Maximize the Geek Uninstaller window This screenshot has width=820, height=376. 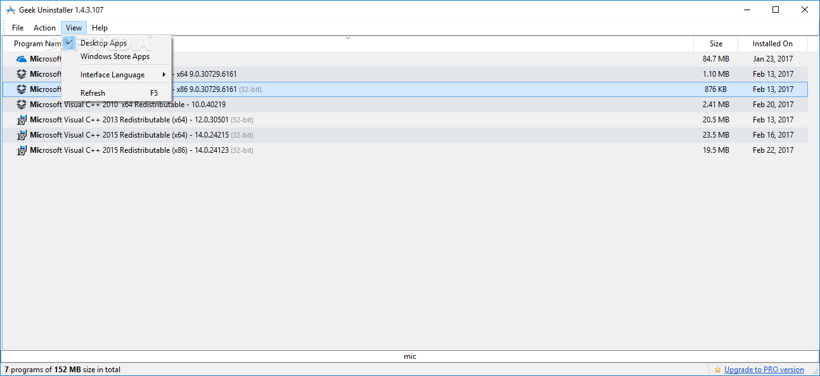[776, 10]
